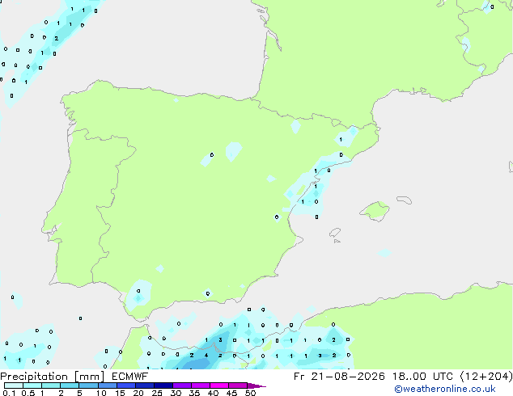Screen dimensions: 513x396
Task: Select the 25–30 mm dark navy legend swatch
Action: [x=163, y=385]
